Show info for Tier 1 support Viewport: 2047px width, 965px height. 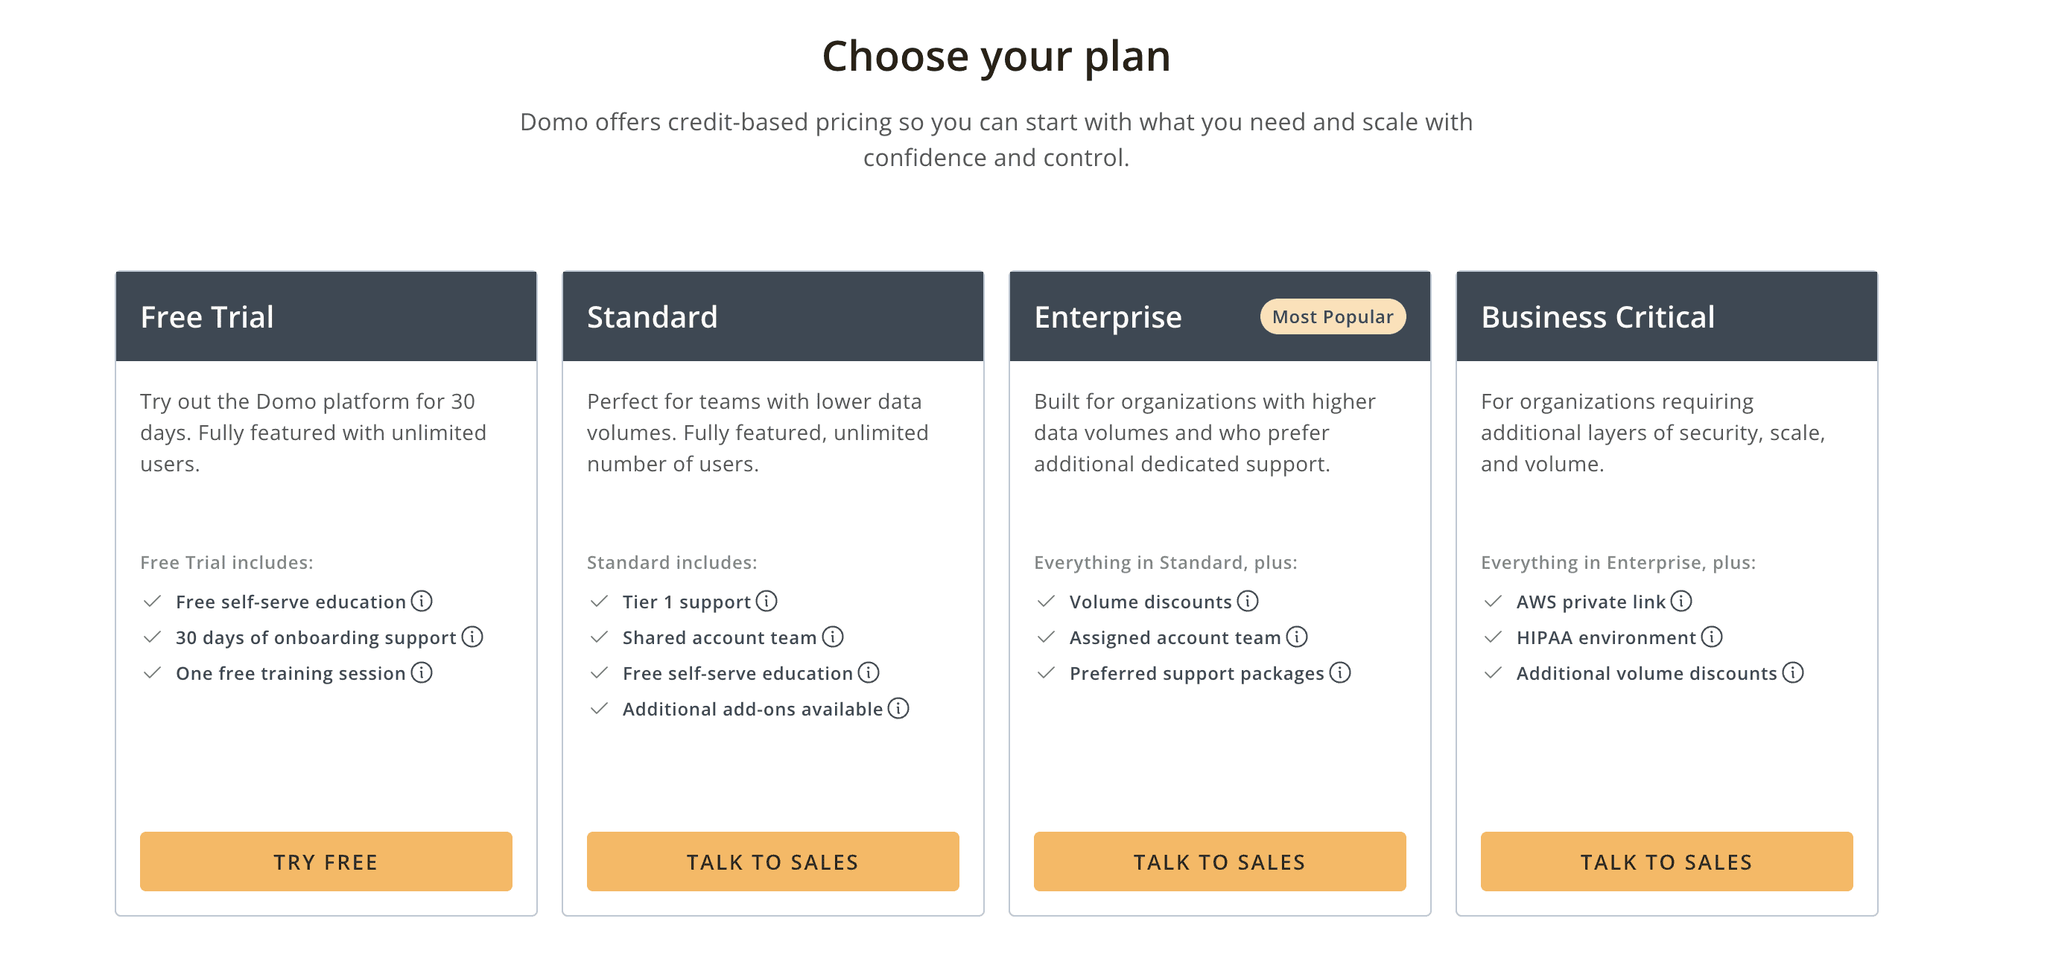click(766, 601)
